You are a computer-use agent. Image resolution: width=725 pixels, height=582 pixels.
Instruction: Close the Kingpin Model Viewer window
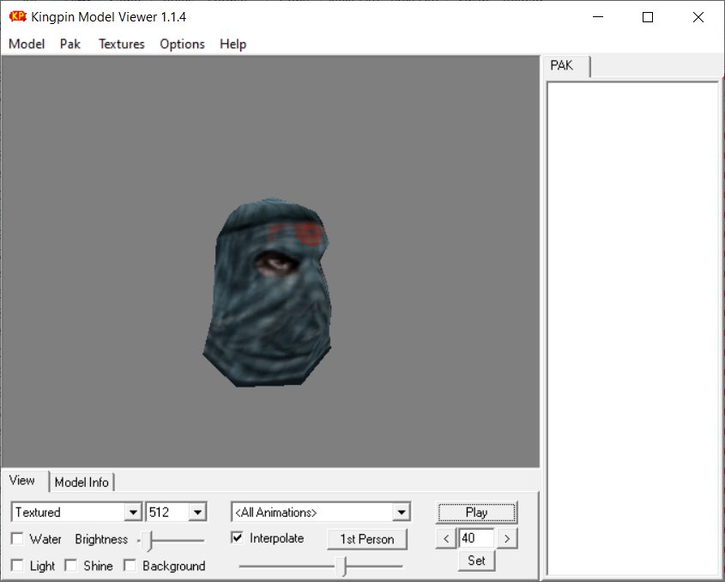tap(698, 17)
